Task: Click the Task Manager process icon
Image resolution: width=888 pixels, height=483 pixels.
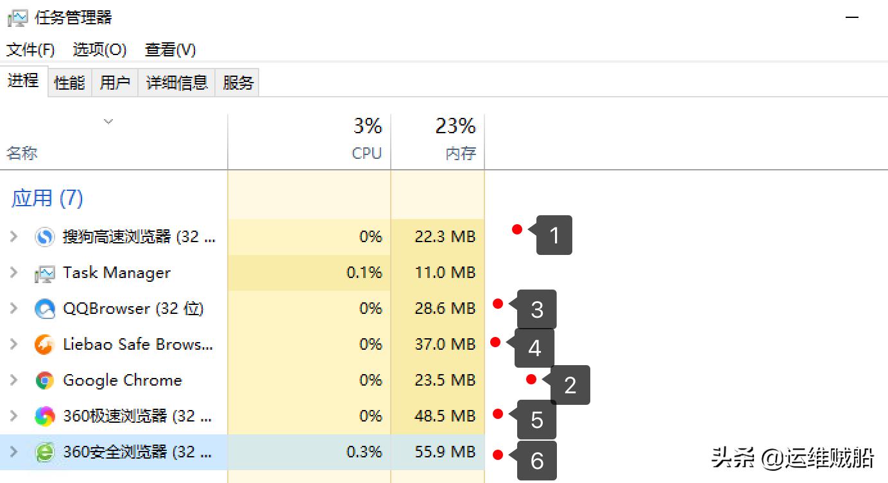Action: (45, 273)
